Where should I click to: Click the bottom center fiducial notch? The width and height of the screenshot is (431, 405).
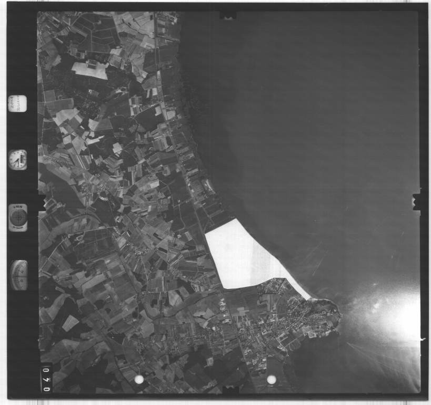pos(230,390)
